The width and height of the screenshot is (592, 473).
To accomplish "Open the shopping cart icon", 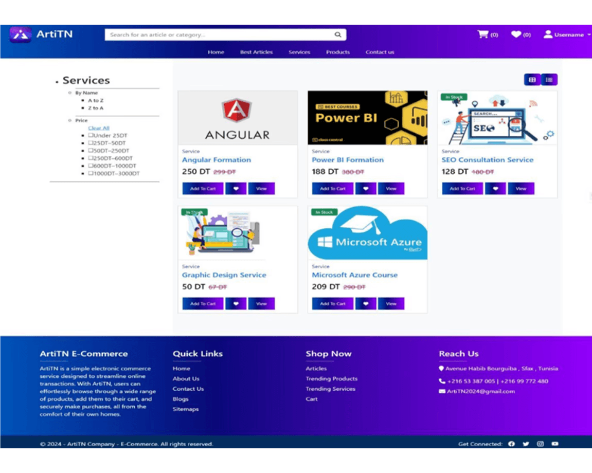I will point(483,34).
